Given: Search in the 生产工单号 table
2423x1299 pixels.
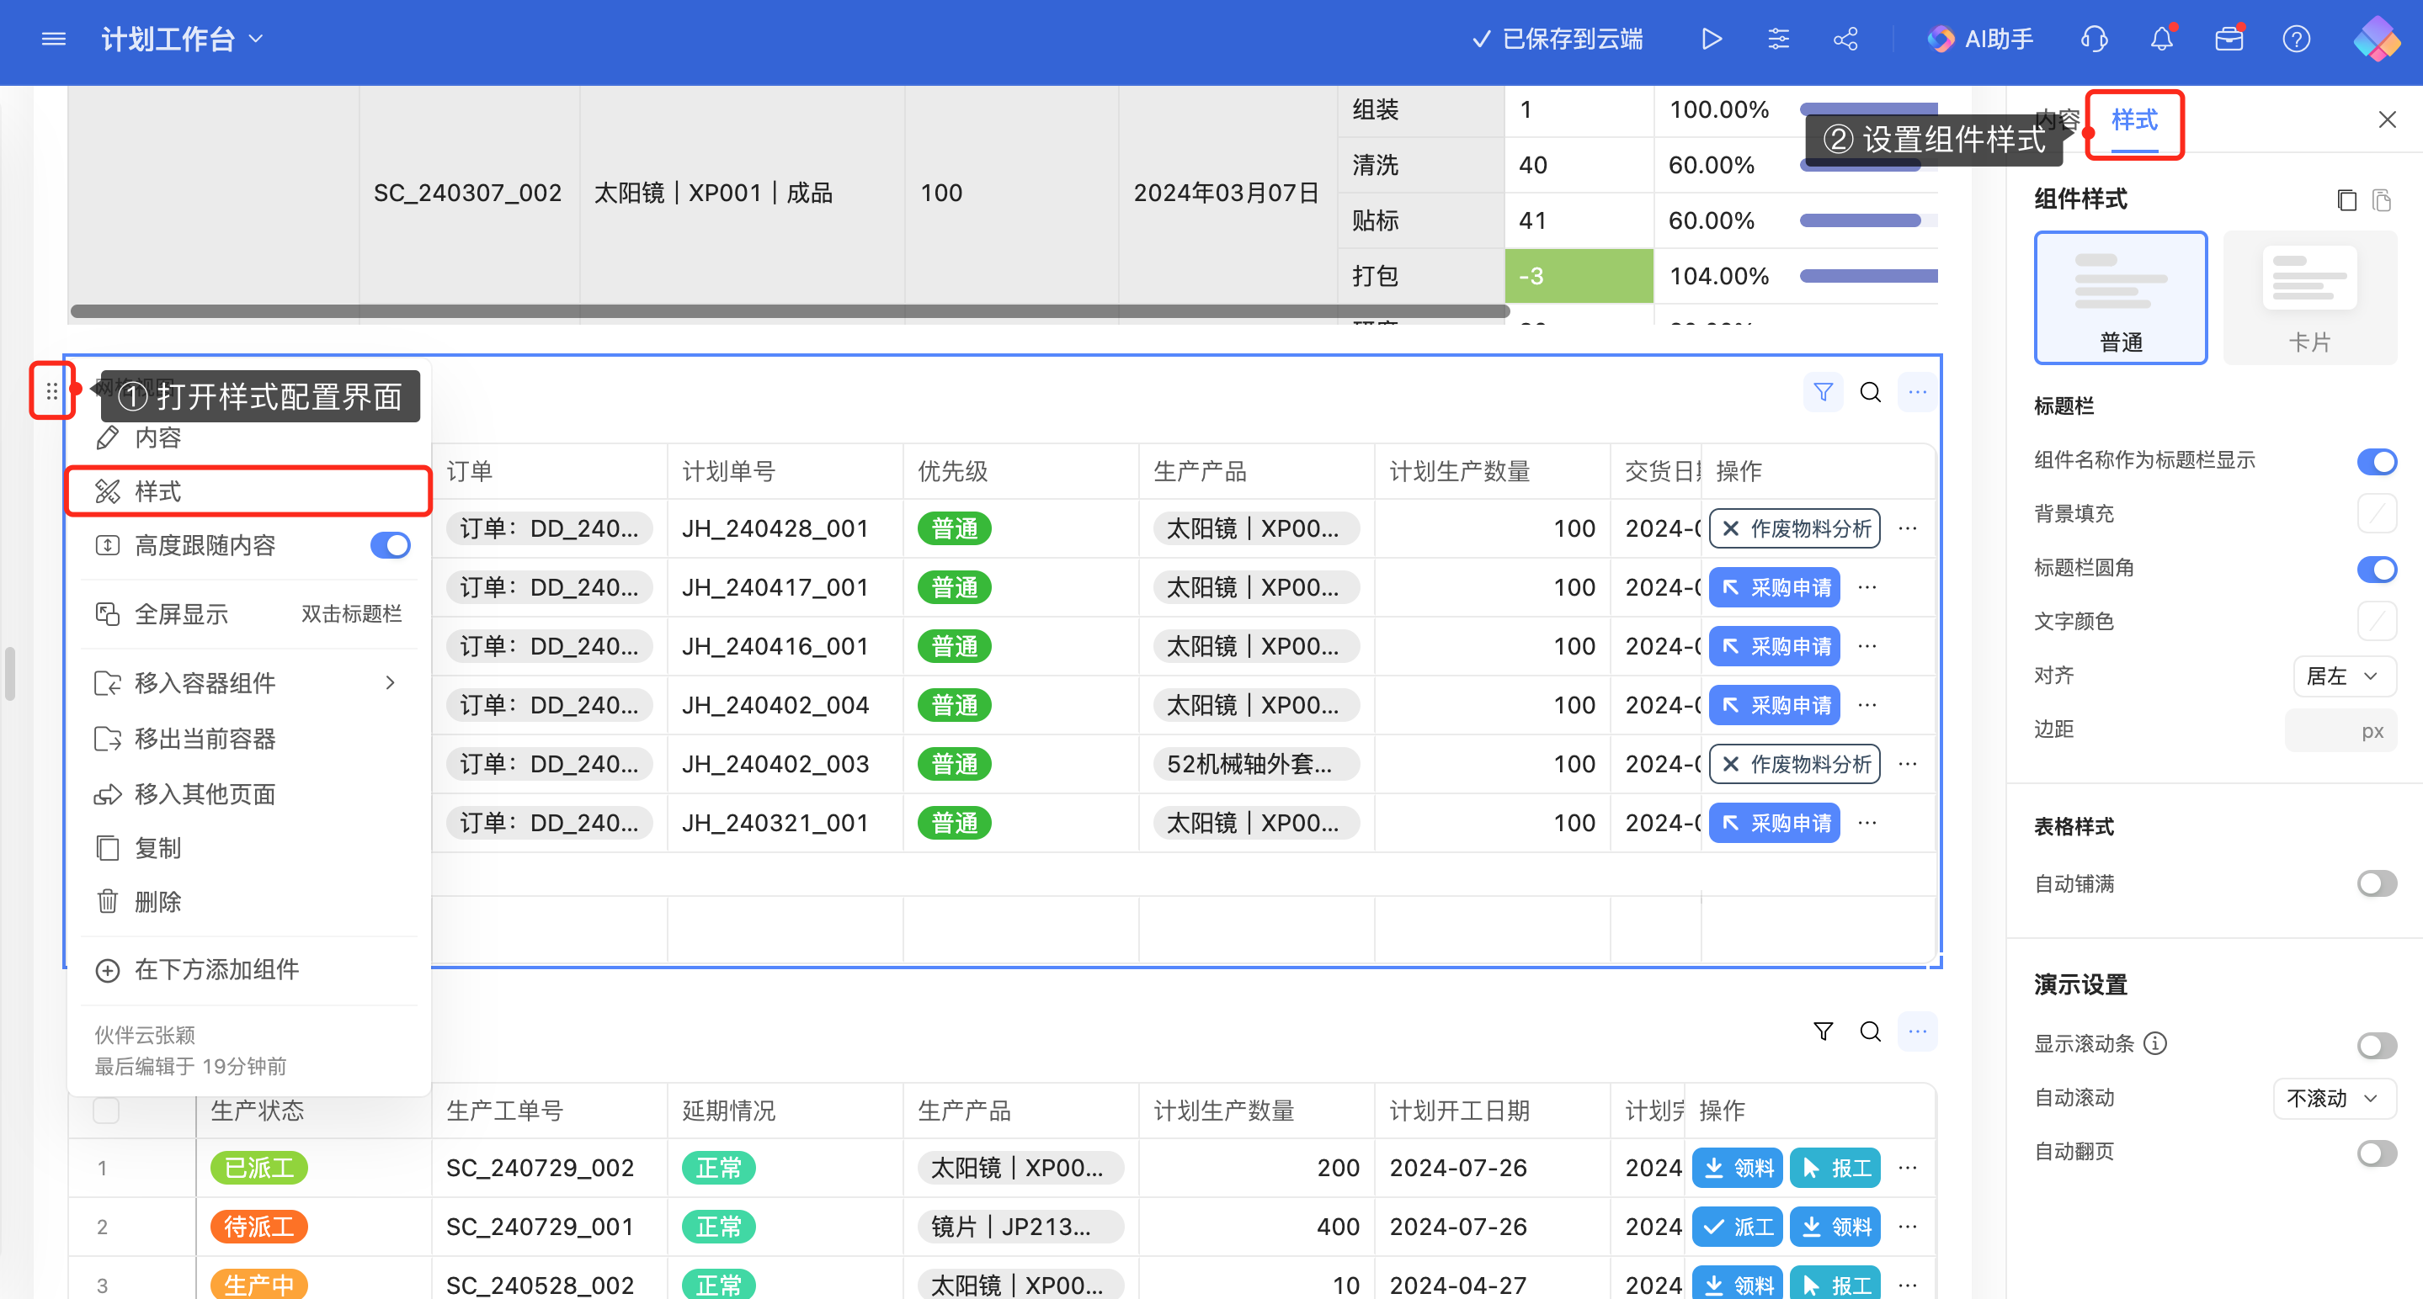Looking at the screenshot, I should [1871, 1032].
